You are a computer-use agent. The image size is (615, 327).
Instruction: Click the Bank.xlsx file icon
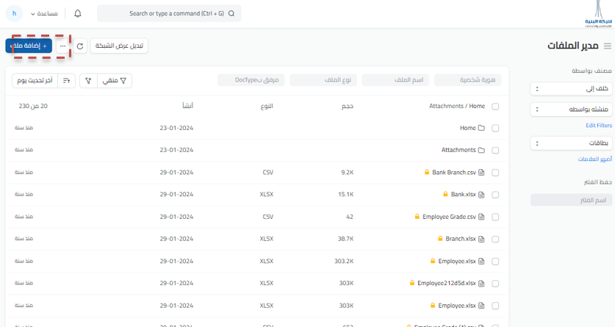(x=481, y=195)
